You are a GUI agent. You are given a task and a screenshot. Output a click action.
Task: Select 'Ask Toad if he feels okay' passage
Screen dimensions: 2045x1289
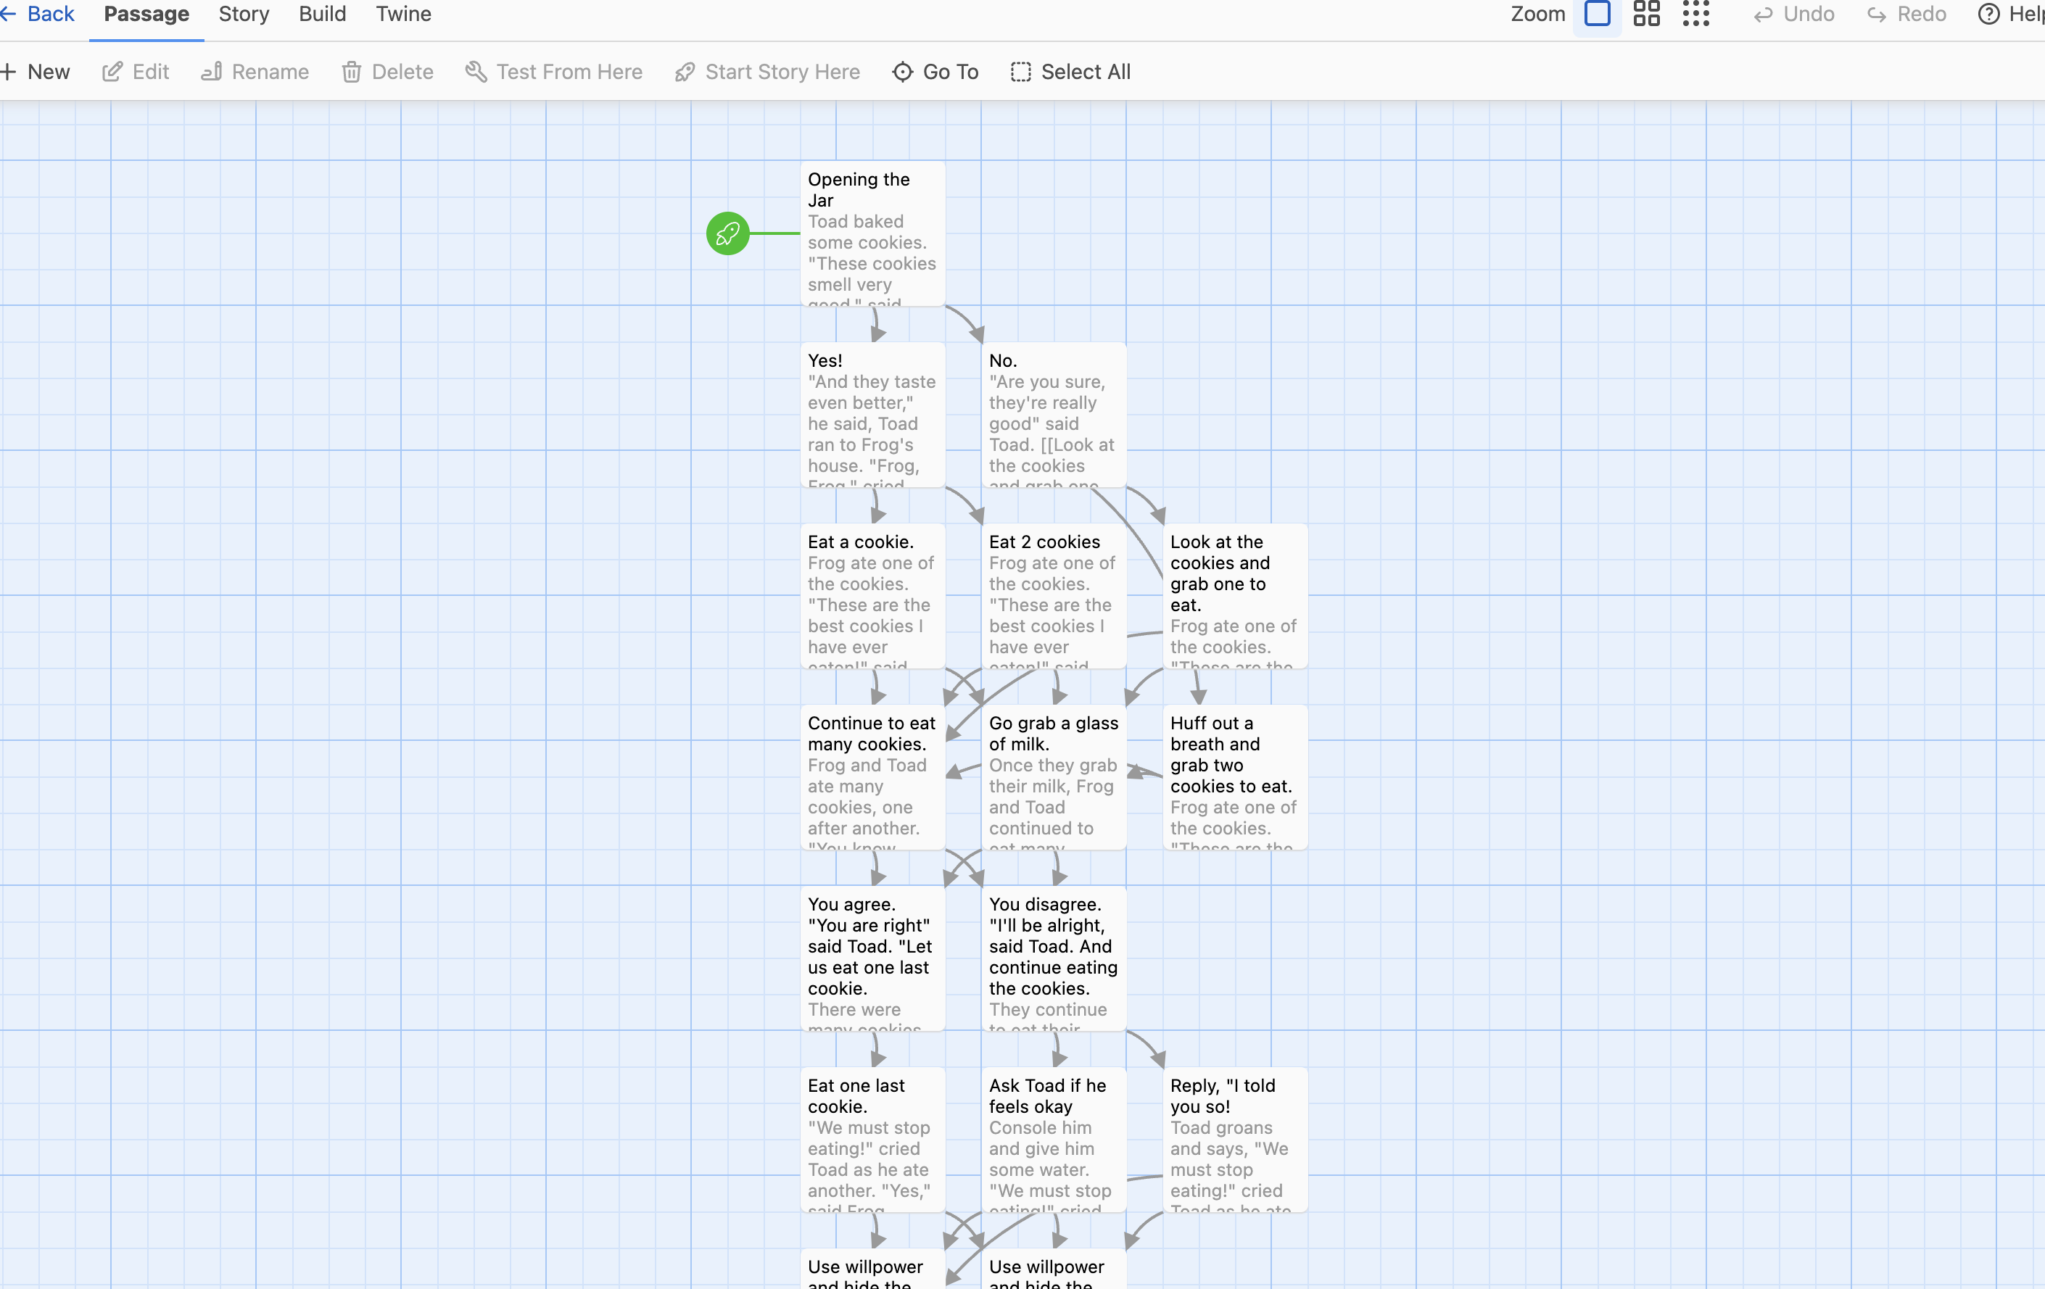(1054, 1140)
